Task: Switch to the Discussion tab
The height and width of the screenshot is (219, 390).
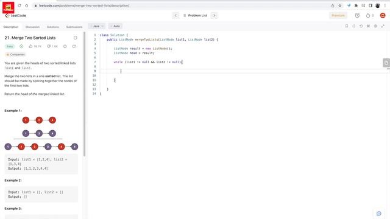Action: click(32, 27)
